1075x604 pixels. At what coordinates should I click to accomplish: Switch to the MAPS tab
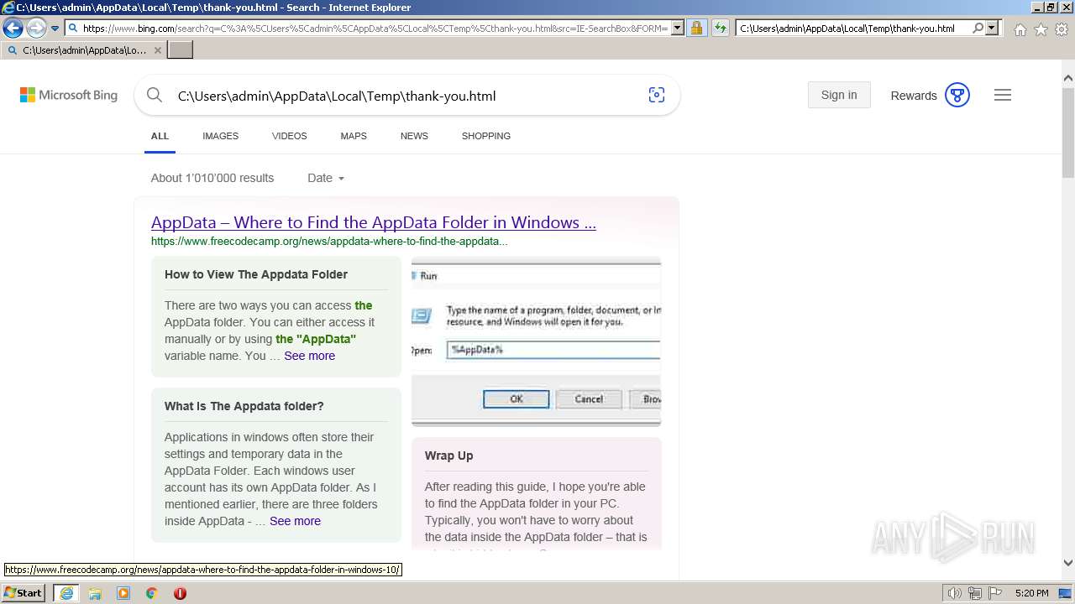pos(354,136)
